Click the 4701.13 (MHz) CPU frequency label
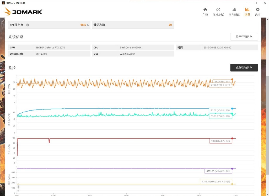Screen dimensions: 269x196 218,171
